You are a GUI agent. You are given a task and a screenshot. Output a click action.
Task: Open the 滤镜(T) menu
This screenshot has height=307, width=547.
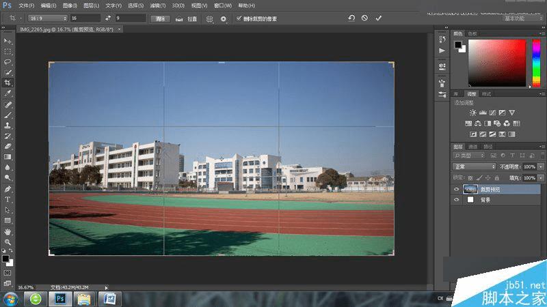158,5
